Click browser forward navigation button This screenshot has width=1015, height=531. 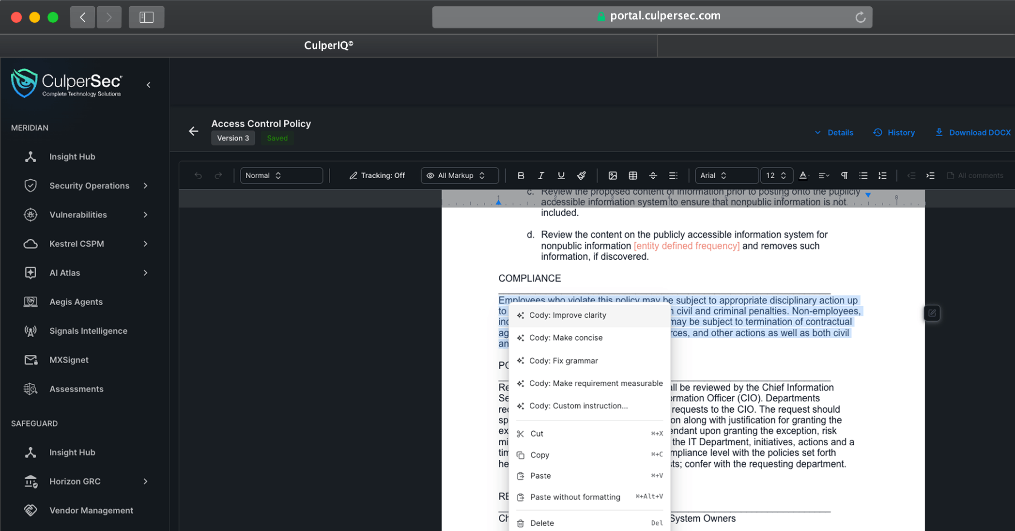tap(109, 17)
